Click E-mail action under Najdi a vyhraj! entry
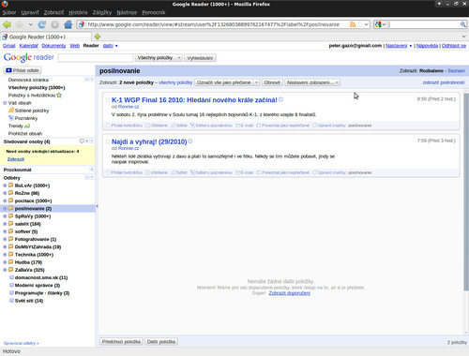 click(244, 172)
